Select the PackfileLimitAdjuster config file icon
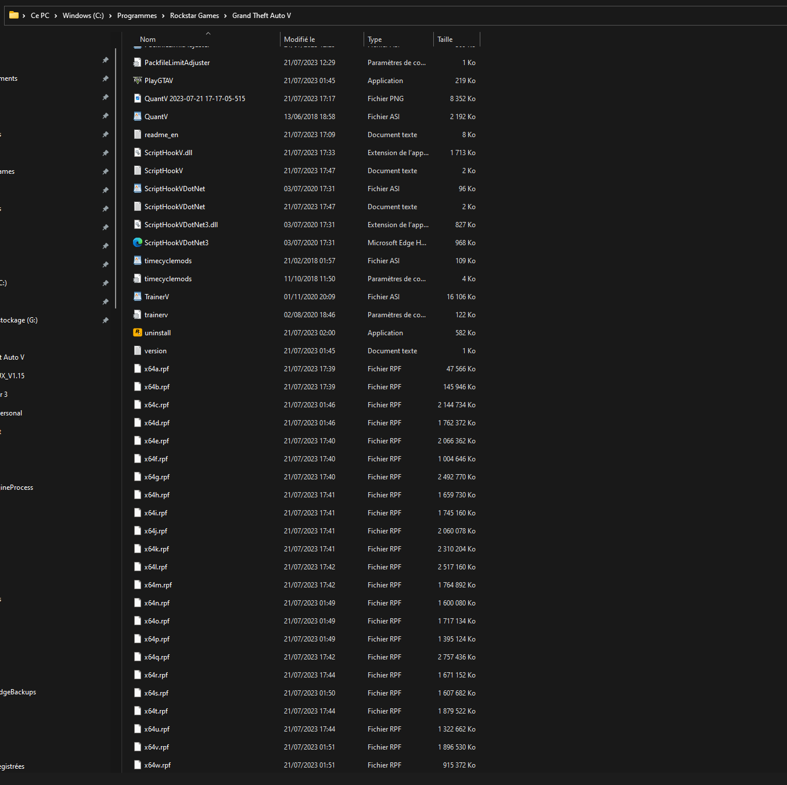Viewport: 787px width, 785px height. click(138, 63)
